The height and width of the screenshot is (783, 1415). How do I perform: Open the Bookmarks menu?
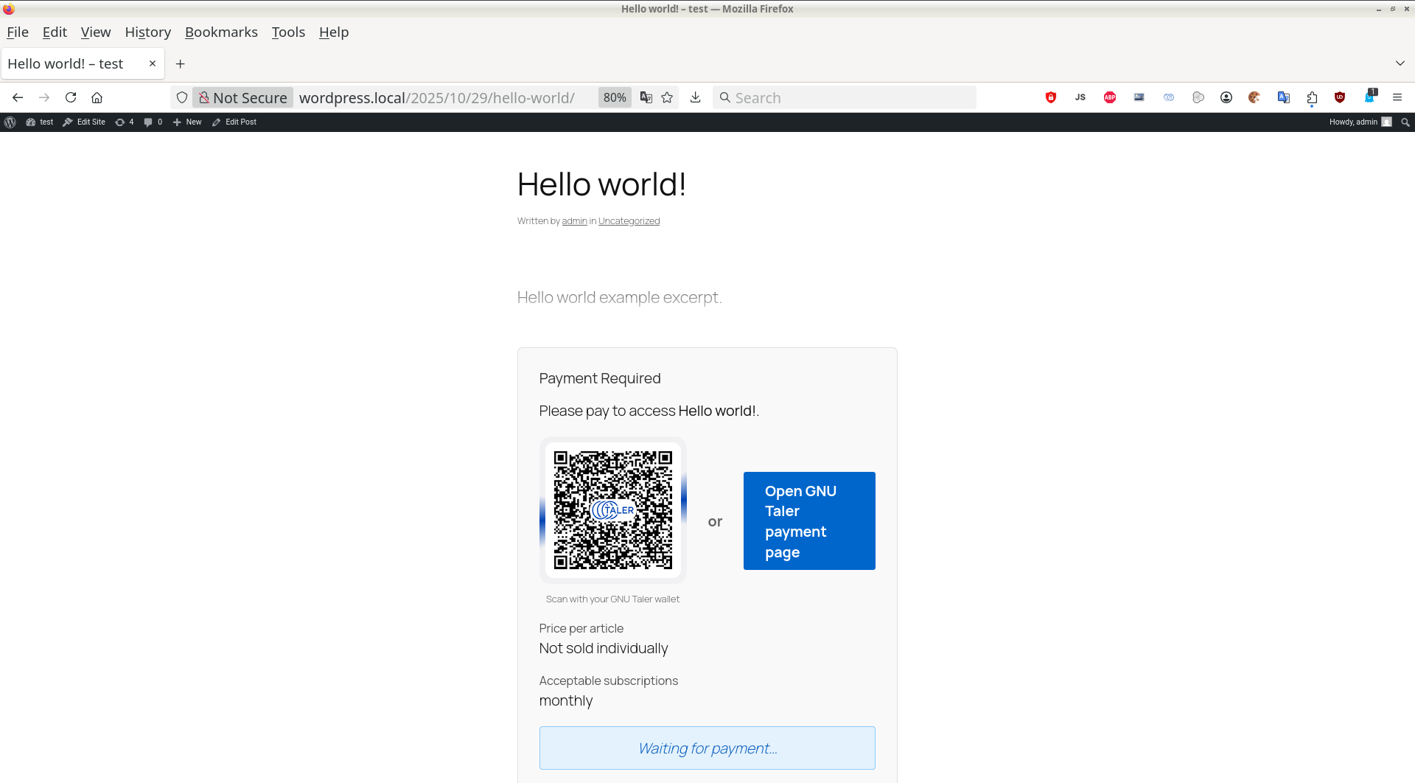click(x=221, y=32)
